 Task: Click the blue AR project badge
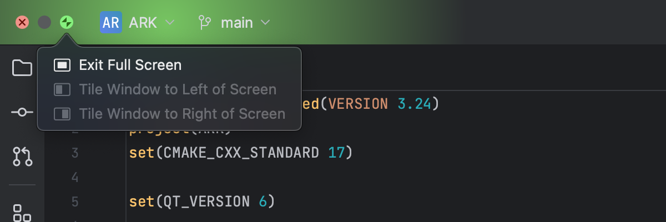tap(111, 23)
